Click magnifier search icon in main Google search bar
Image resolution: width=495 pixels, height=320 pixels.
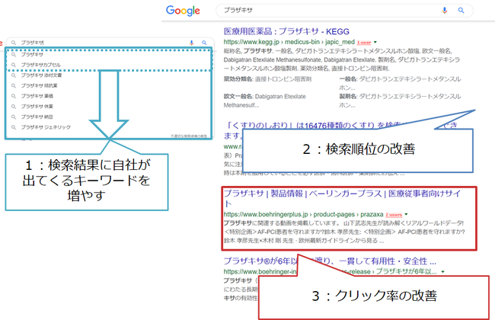click(461, 11)
